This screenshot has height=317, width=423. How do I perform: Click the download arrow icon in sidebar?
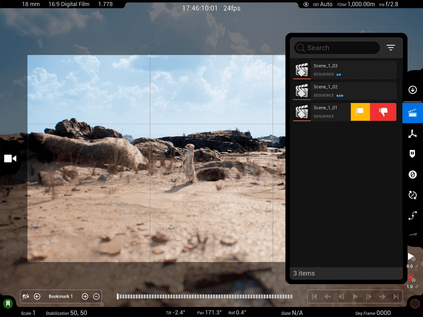[x=412, y=90]
